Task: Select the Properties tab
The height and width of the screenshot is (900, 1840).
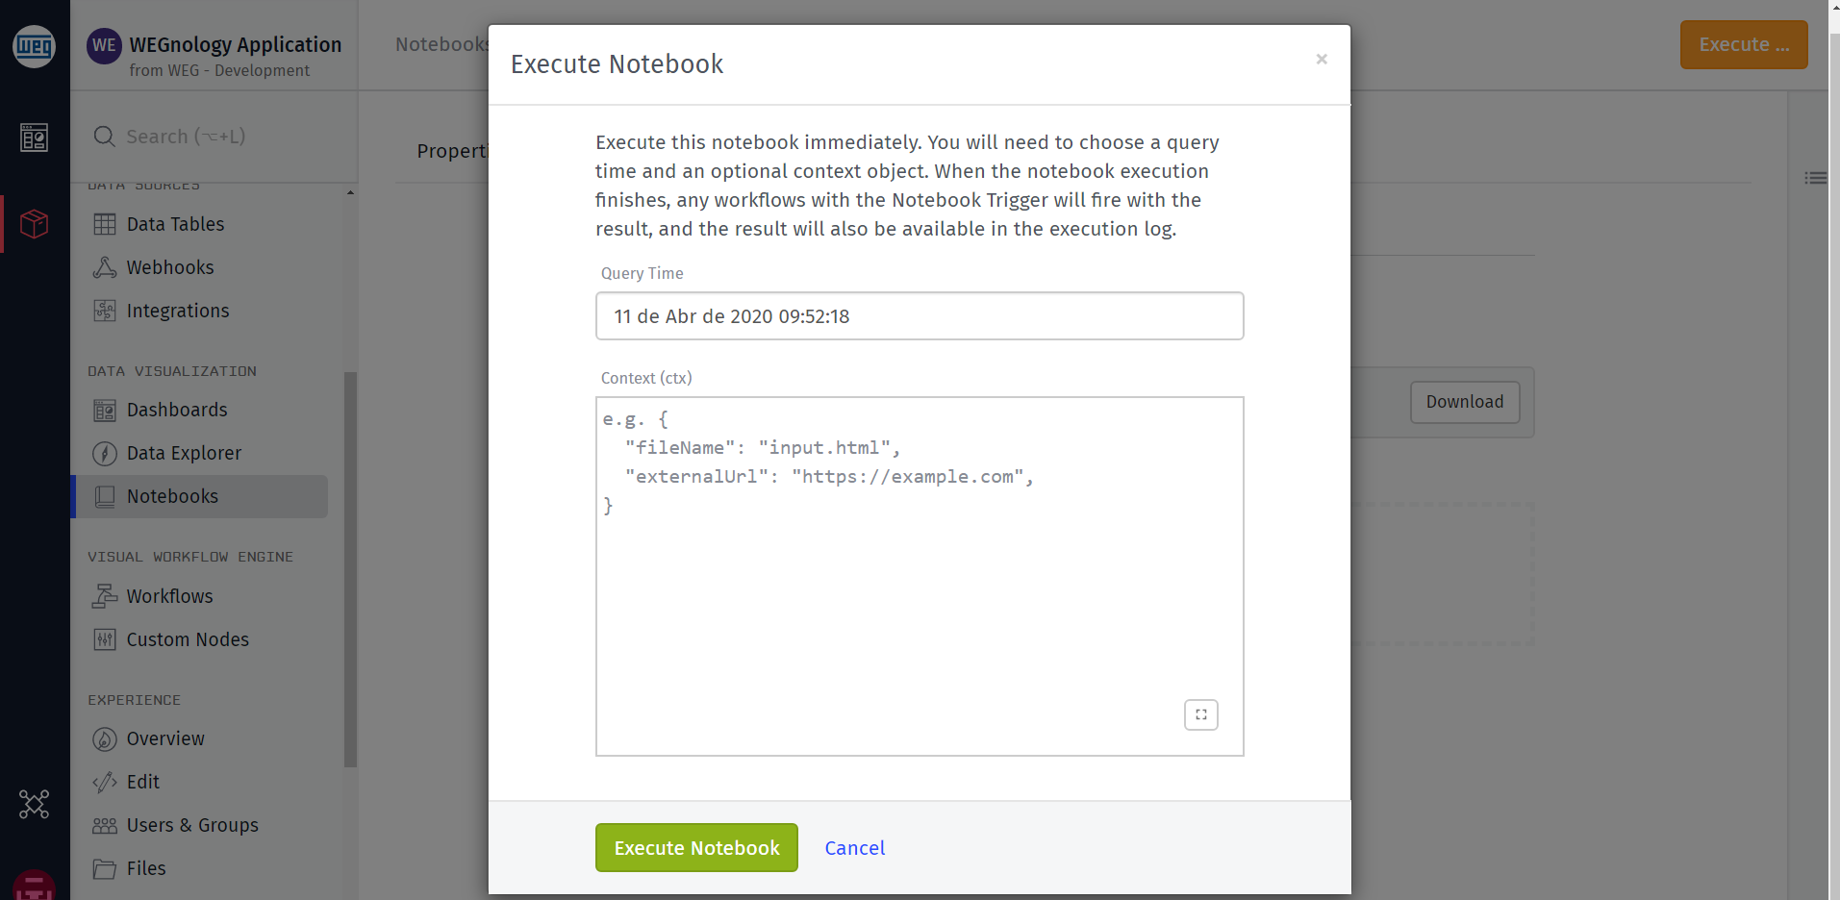Action: (452, 151)
